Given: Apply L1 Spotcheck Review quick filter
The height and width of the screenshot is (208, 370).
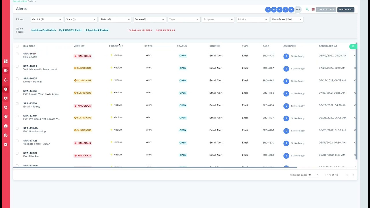Looking at the screenshot, I should point(96,30).
